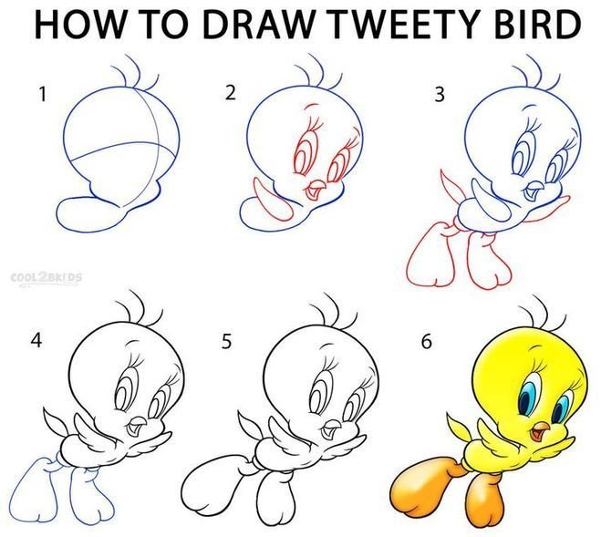Click the number 1 label
The width and height of the screenshot is (601, 537).
pyautogui.click(x=43, y=94)
